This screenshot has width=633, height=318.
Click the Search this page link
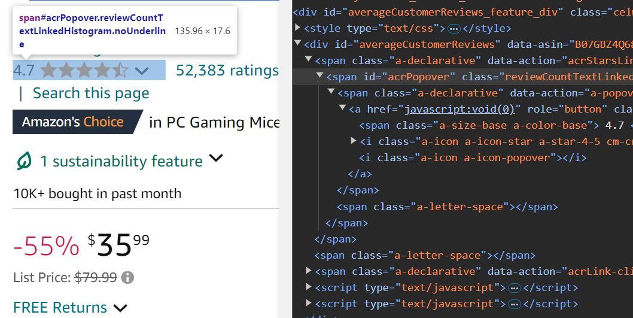(91, 93)
